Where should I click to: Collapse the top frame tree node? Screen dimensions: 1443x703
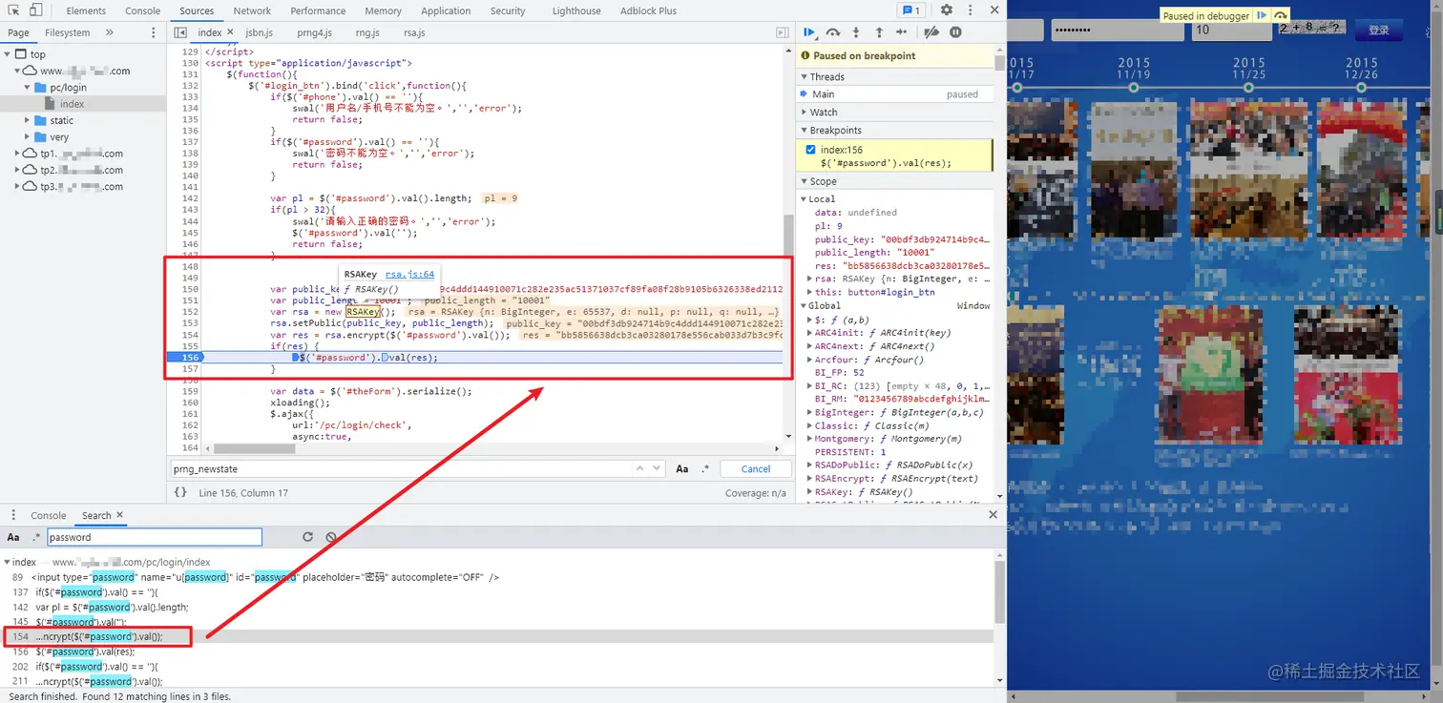tap(9, 54)
